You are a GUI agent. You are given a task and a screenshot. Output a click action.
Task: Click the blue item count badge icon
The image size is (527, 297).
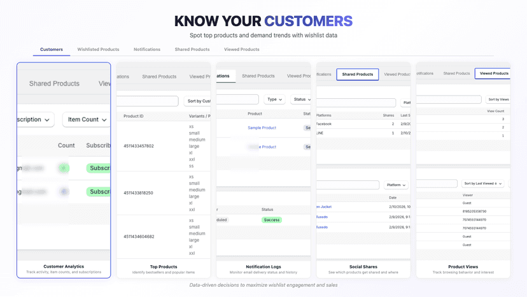[64, 192]
